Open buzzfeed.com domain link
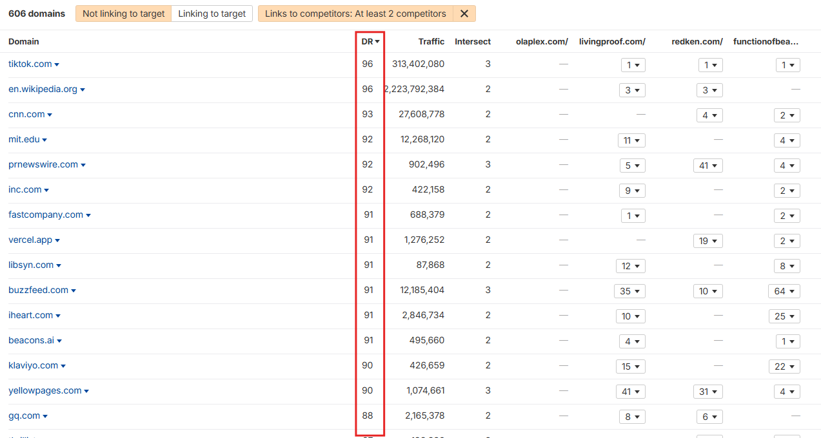Image resolution: width=821 pixels, height=438 pixels. coord(38,290)
